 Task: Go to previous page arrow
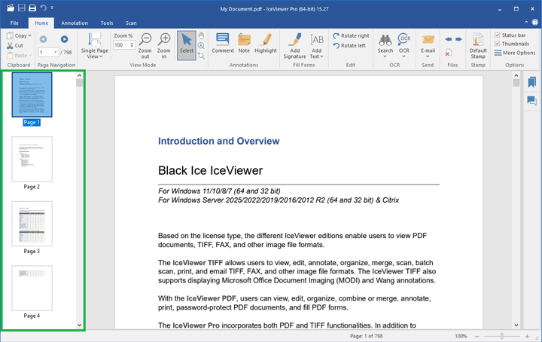(43, 39)
